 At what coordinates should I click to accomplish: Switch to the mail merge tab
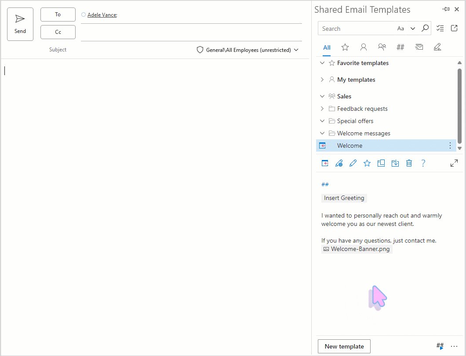pos(419,47)
